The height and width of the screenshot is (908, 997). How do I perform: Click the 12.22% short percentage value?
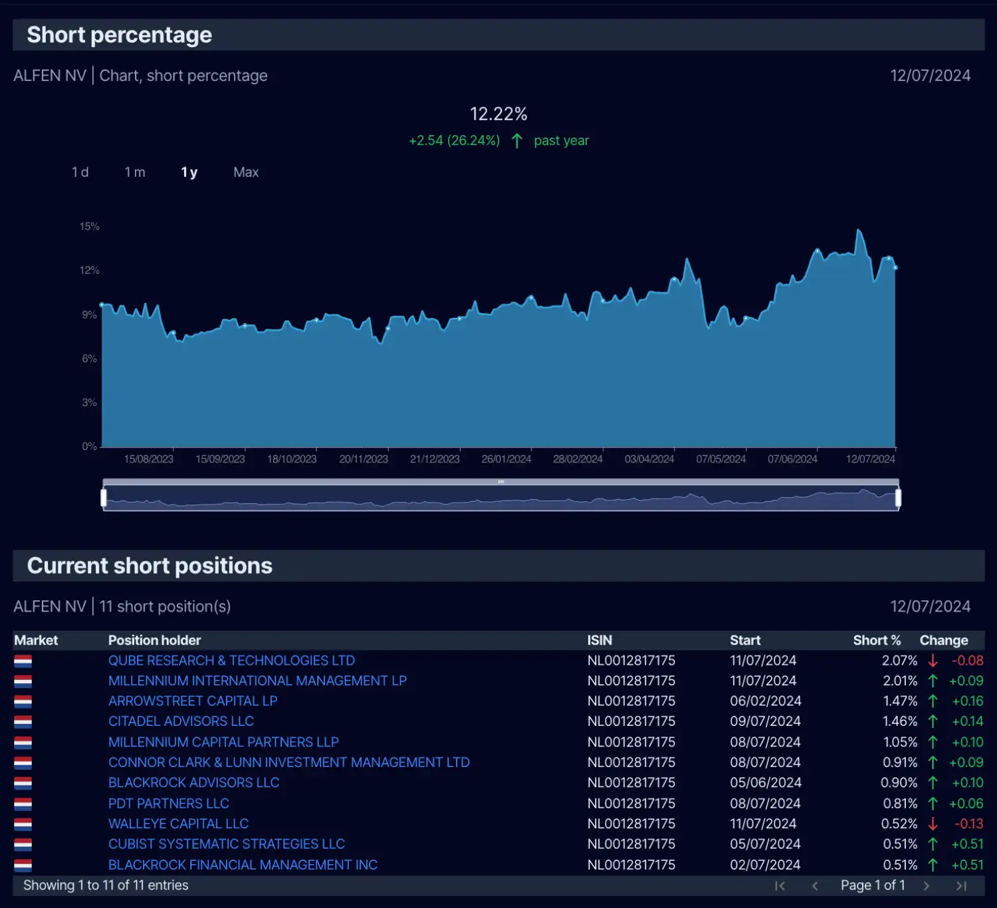pyautogui.click(x=498, y=114)
